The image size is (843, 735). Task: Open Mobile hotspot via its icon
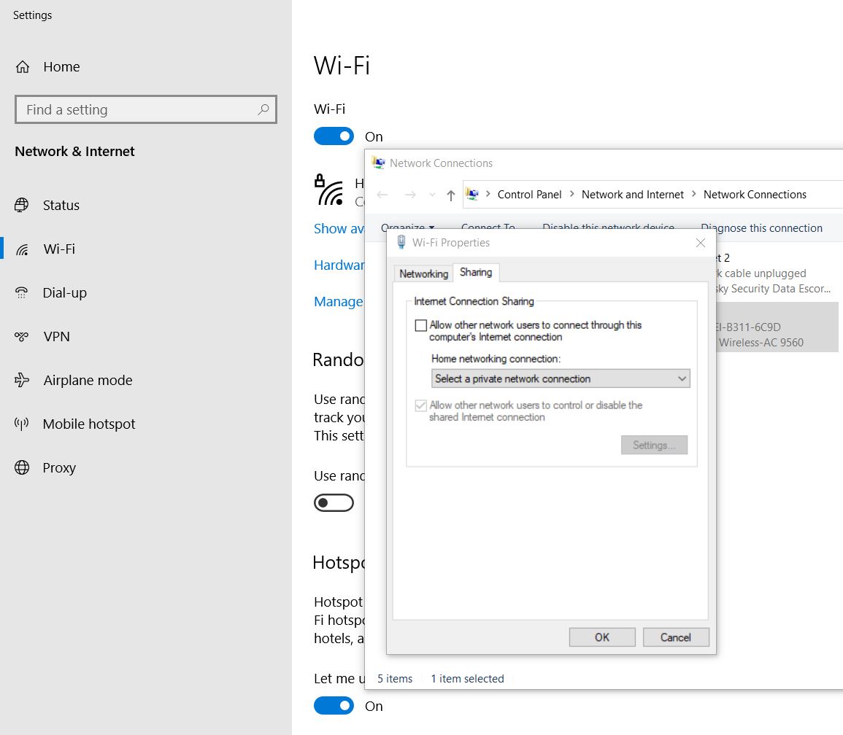(x=22, y=424)
